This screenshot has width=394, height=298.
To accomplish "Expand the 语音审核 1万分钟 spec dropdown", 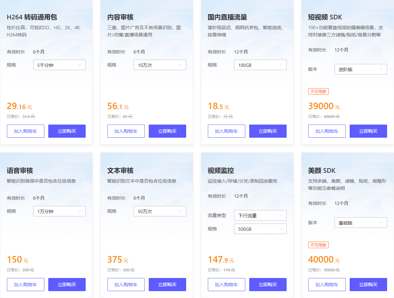I will [59, 211].
